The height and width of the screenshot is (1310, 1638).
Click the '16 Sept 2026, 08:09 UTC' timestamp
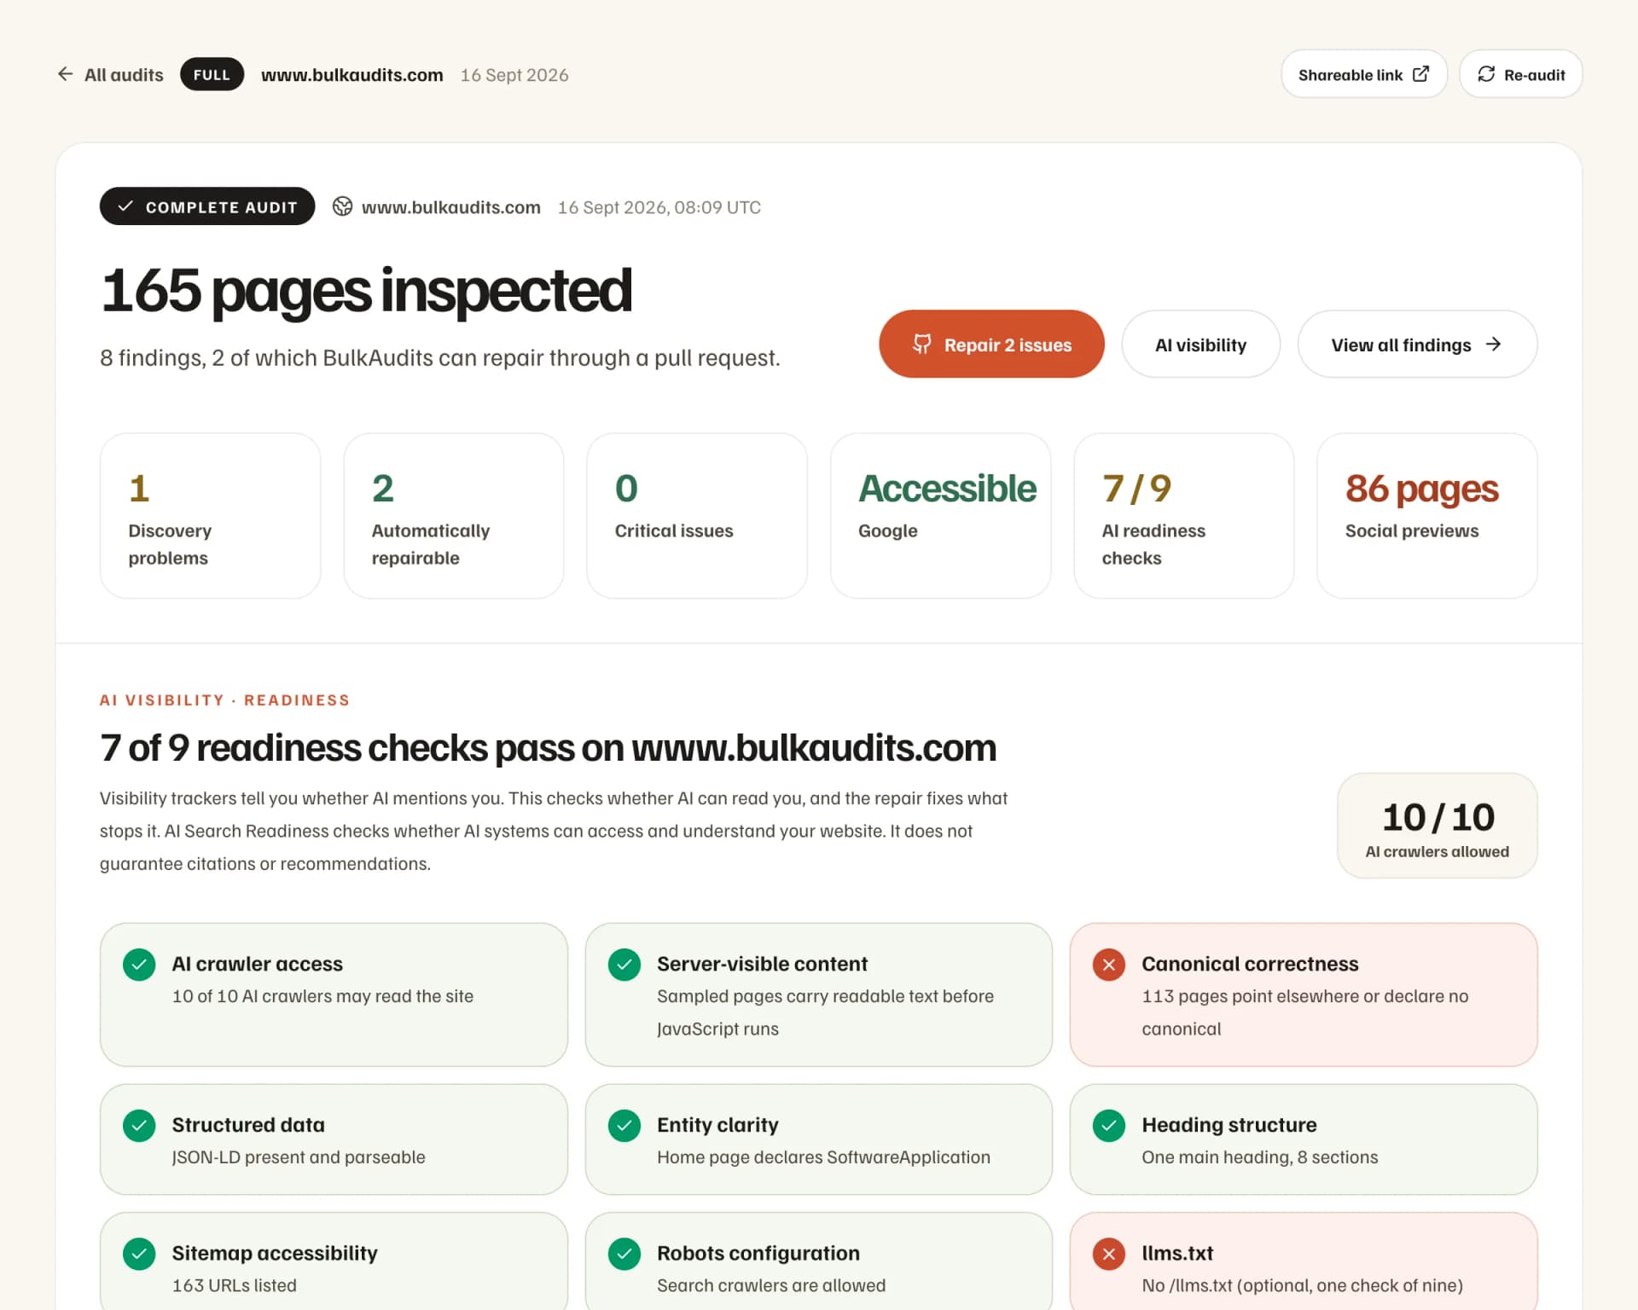click(x=659, y=207)
